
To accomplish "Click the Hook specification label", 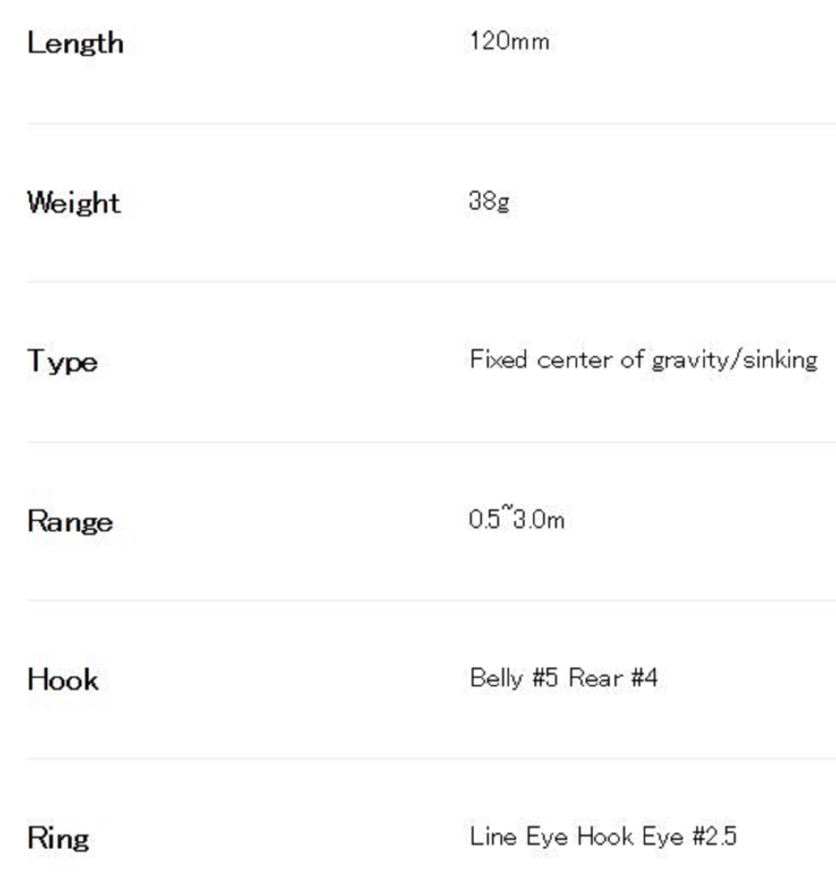I will [x=63, y=680].
